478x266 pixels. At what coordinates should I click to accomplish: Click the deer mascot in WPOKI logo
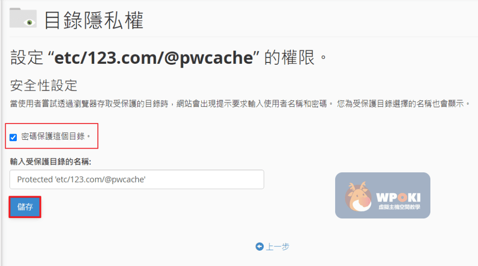coord(358,197)
